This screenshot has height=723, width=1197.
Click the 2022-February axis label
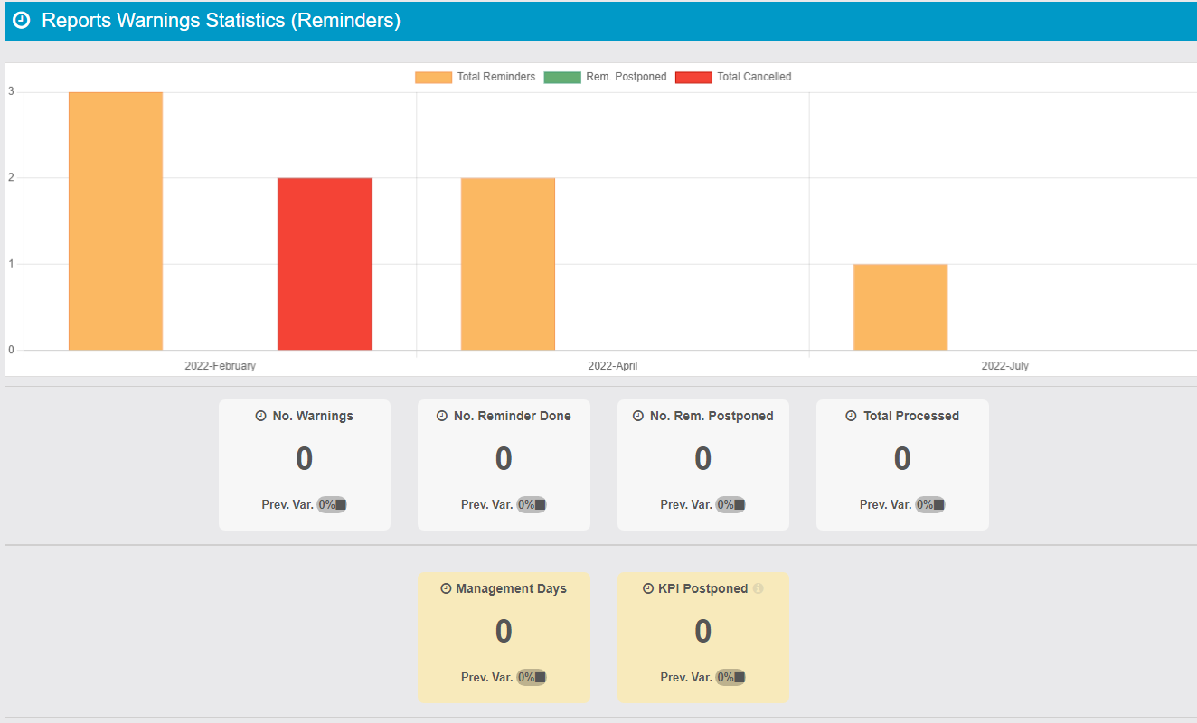point(220,367)
